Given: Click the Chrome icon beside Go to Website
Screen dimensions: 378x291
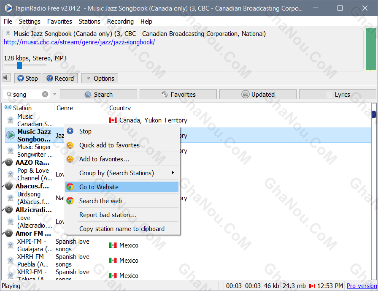Looking at the screenshot, I should coord(70,187).
